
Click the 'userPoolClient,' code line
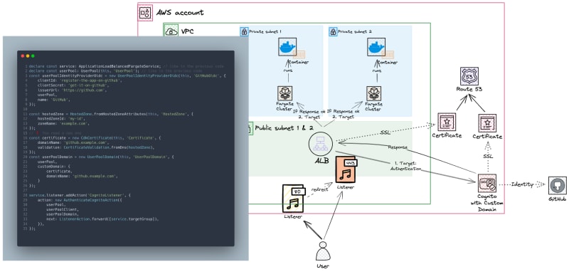pos(63,209)
